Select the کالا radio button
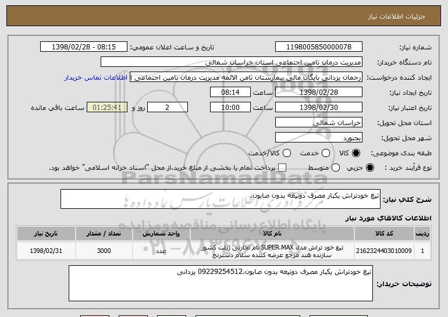Viewport: 448px width, 317px height. 356,154
